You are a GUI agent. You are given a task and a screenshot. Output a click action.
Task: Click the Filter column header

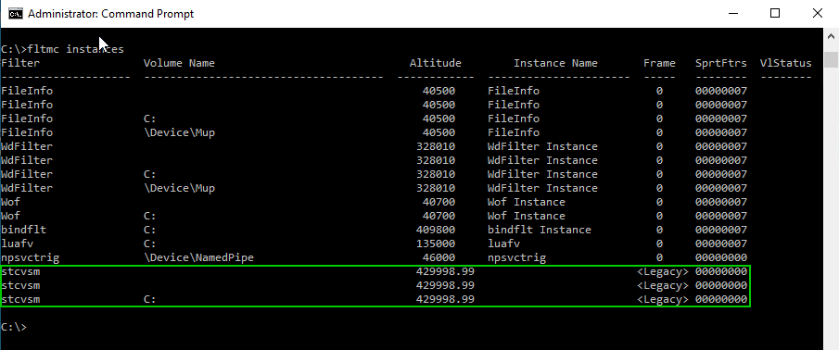20,63
